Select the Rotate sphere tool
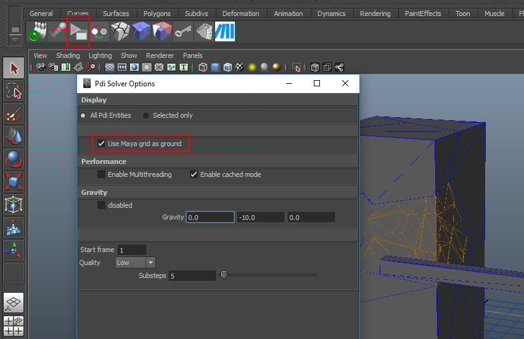The width and height of the screenshot is (524, 339). 14,158
